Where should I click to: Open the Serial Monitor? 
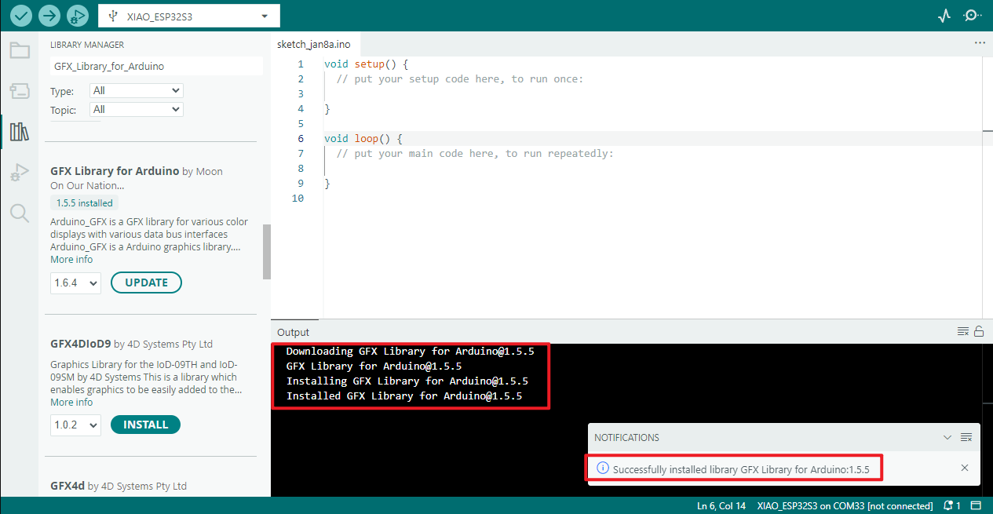point(973,16)
